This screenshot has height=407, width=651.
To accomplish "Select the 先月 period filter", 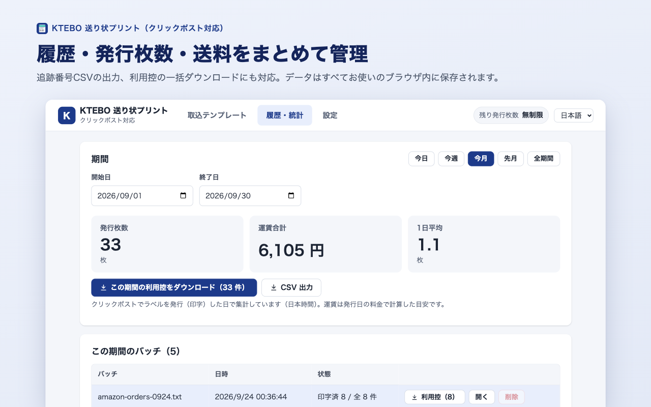I will (x=511, y=159).
